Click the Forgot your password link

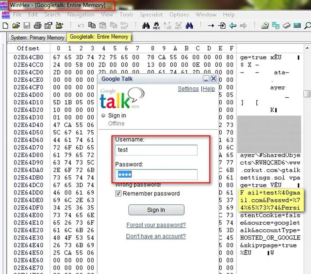coord(156,225)
